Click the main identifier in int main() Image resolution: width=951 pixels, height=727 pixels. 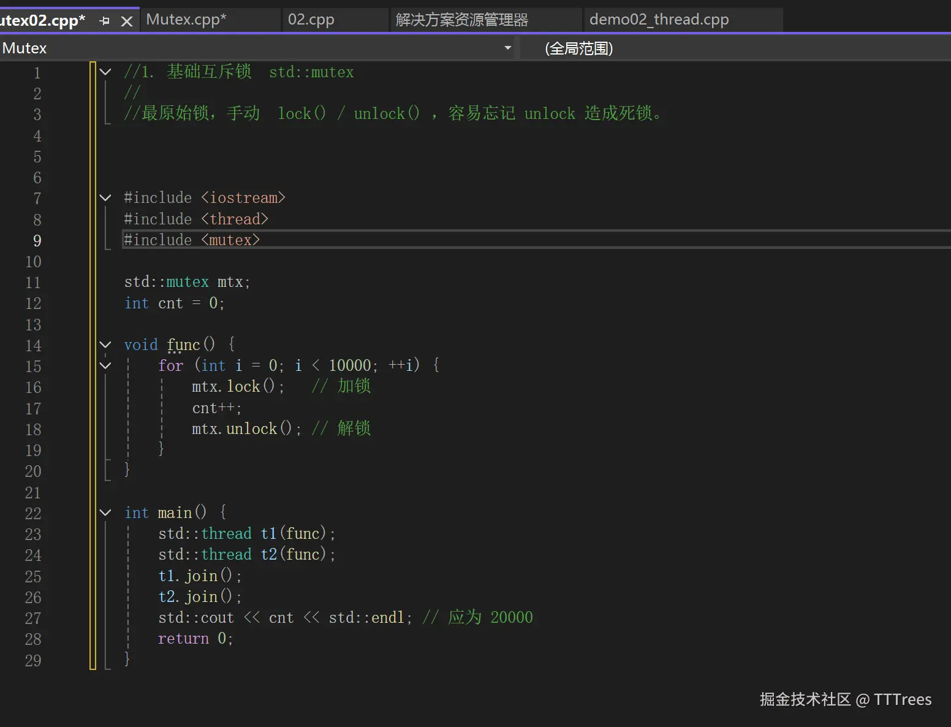coord(175,512)
